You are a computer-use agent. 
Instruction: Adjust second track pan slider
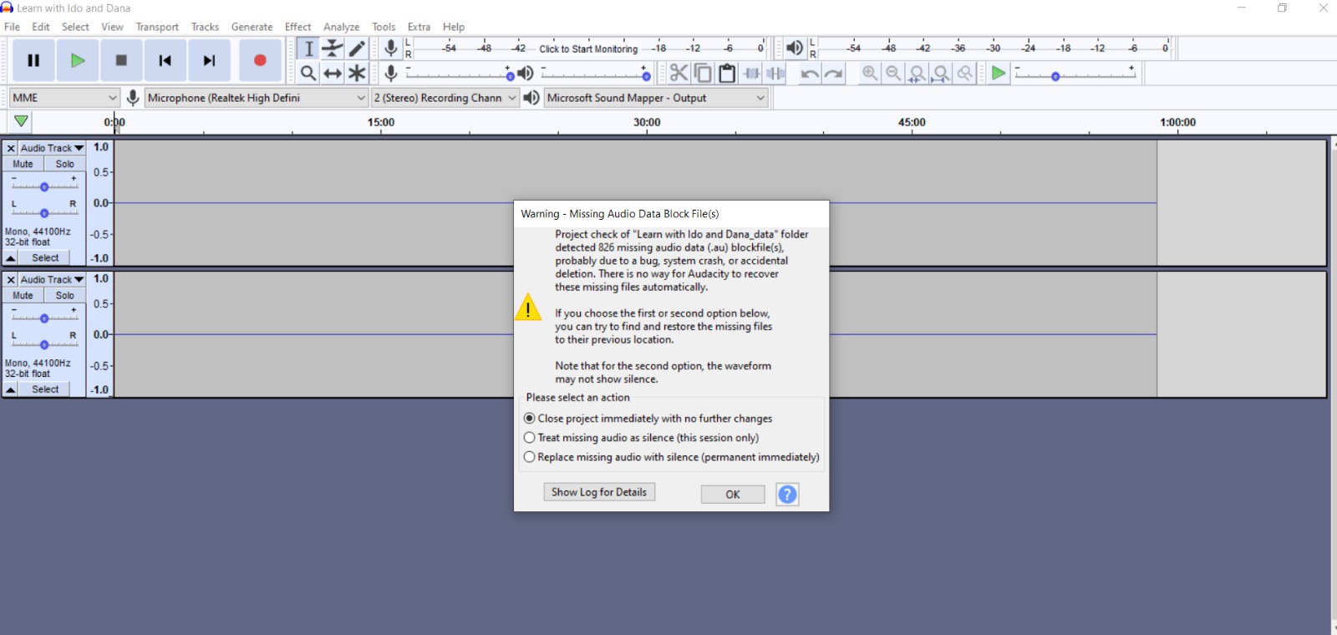[x=44, y=344]
